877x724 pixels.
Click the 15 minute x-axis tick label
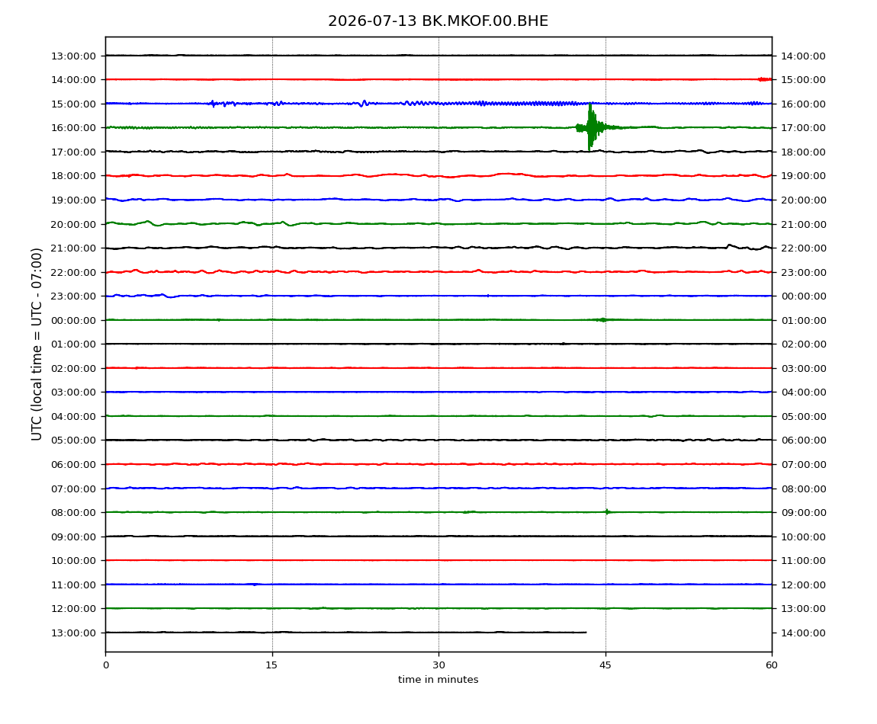click(271, 665)
